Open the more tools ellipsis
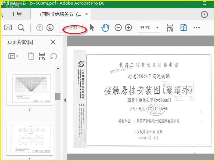Screen dimensions: 215x161 point(197,28)
